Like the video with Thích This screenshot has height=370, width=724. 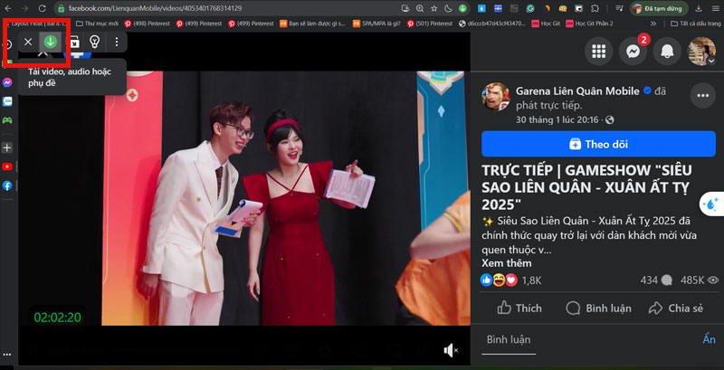[x=519, y=308]
